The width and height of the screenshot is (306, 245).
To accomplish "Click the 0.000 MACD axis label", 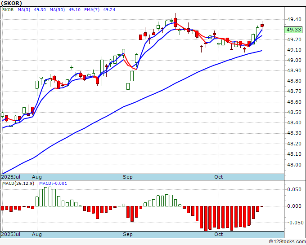I will [x=294, y=206].
